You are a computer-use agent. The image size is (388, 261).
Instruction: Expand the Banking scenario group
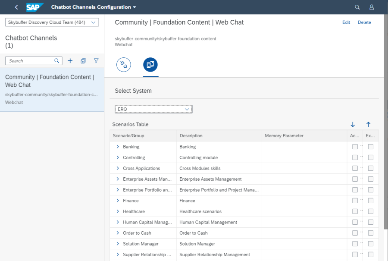118,147
